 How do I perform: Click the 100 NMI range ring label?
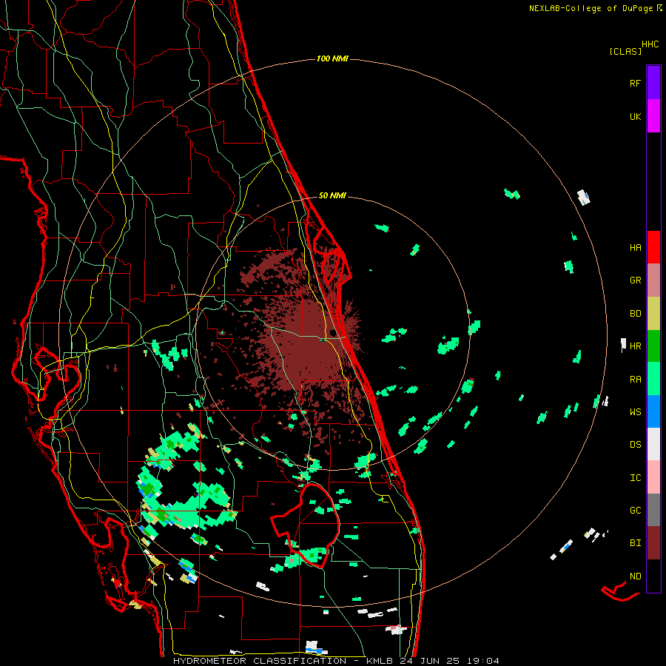(x=332, y=58)
